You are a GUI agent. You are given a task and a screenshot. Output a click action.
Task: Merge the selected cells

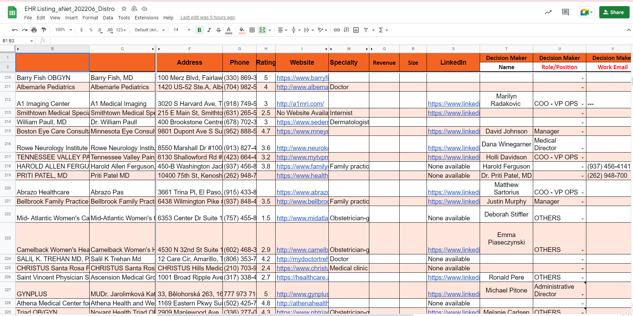tap(262, 30)
